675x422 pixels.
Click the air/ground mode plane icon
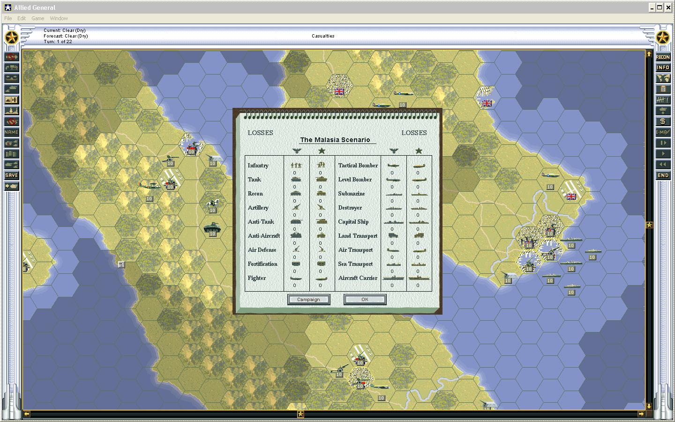(663, 111)
